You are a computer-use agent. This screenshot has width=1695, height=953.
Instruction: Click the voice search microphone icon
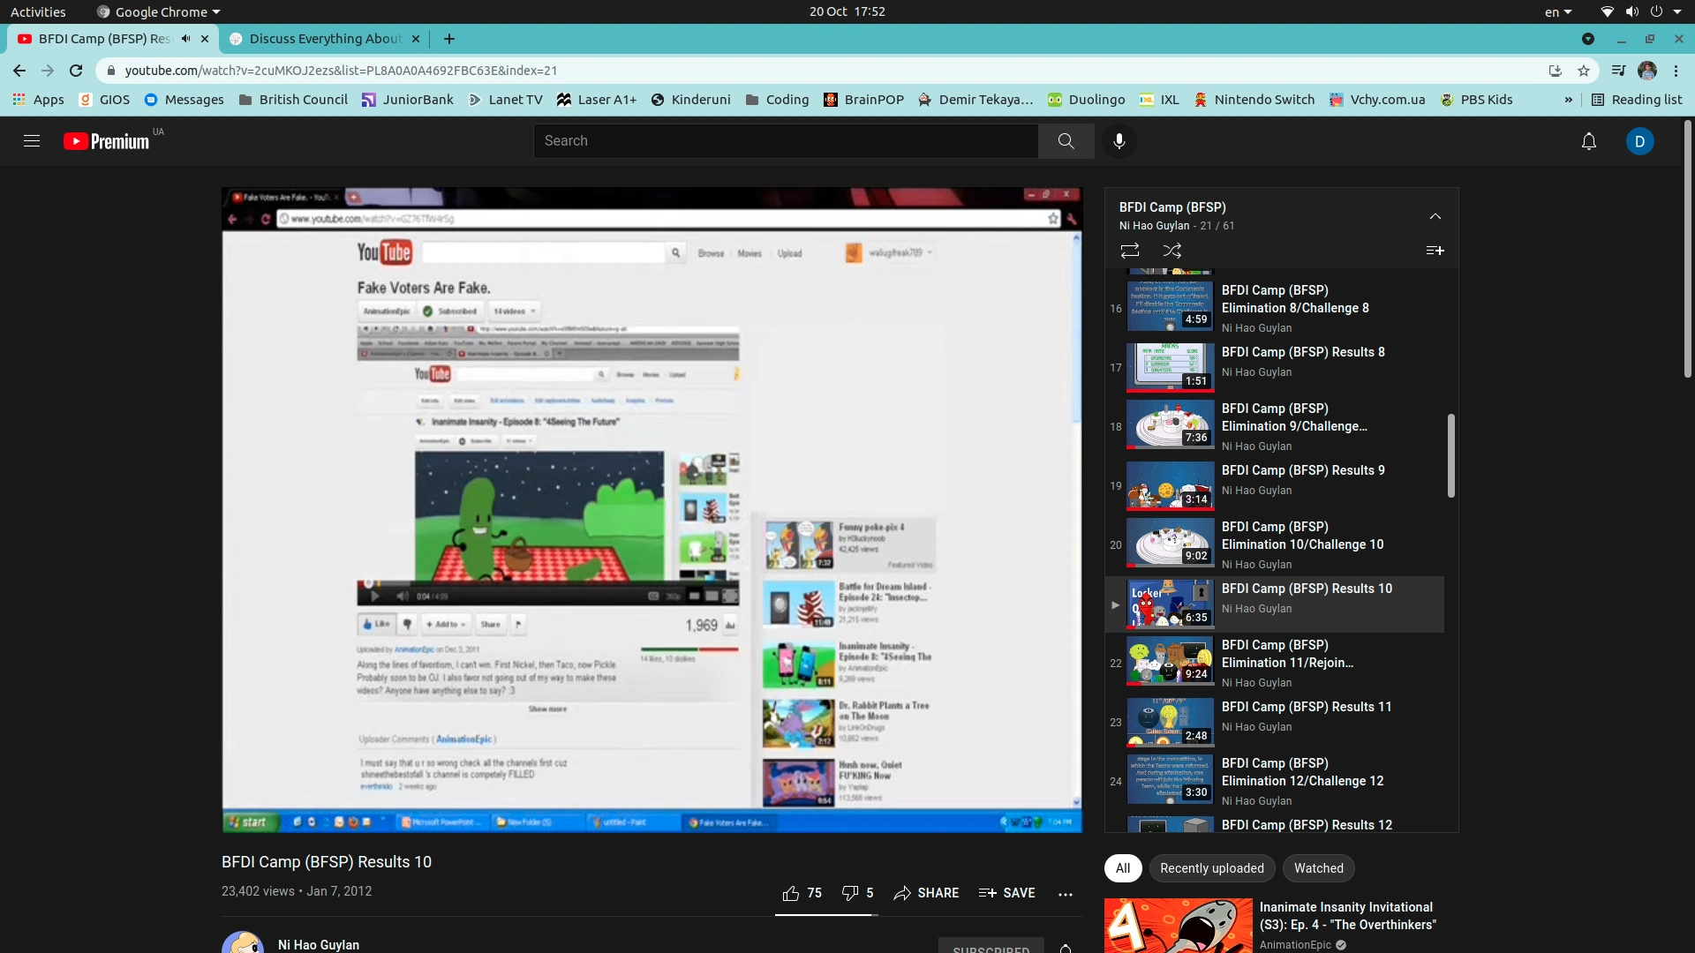click(1119, 141)
